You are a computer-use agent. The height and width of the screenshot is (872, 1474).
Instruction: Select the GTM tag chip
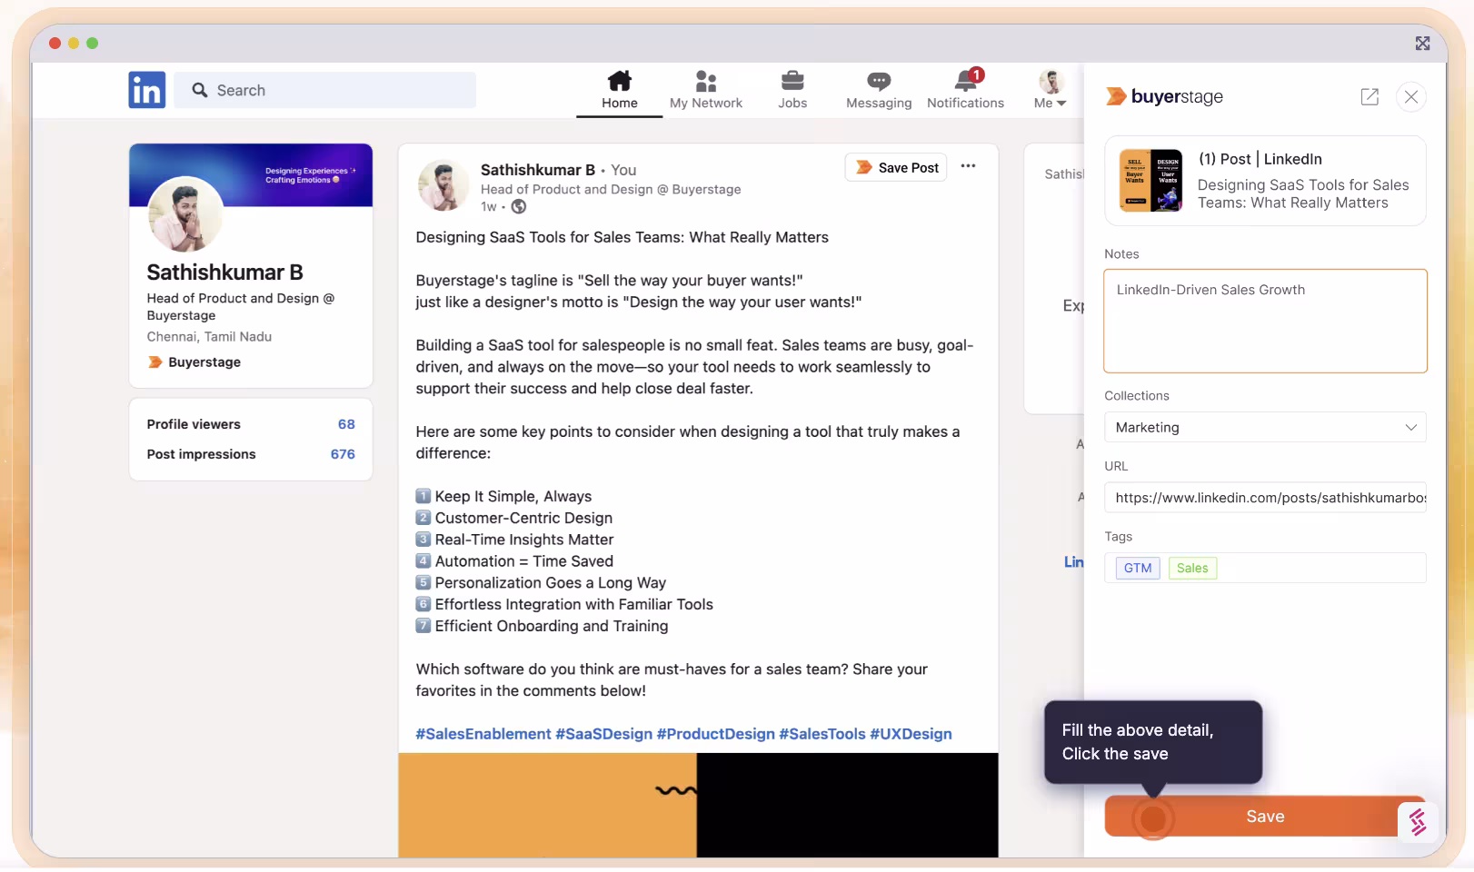click(x=1137, y=569)
